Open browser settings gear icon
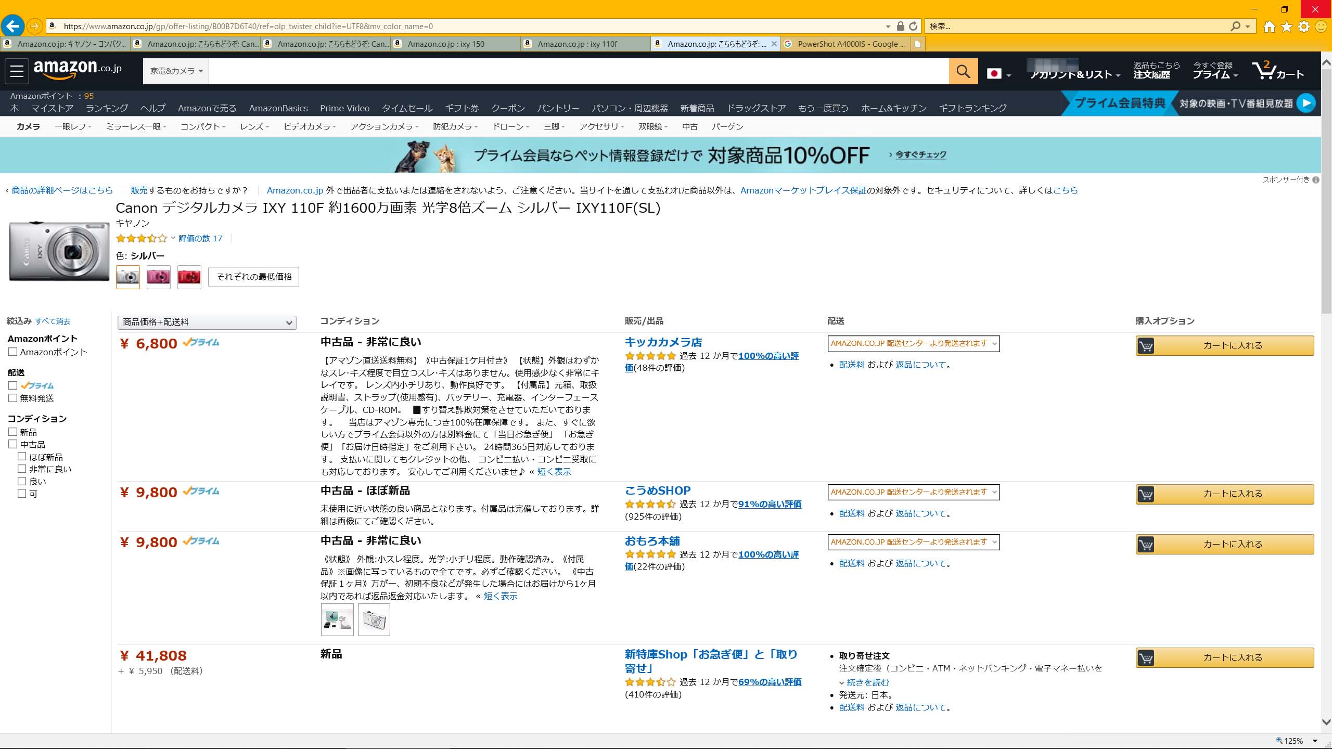The height and width of the screenshot is (749, 1332). (1304, 27)
